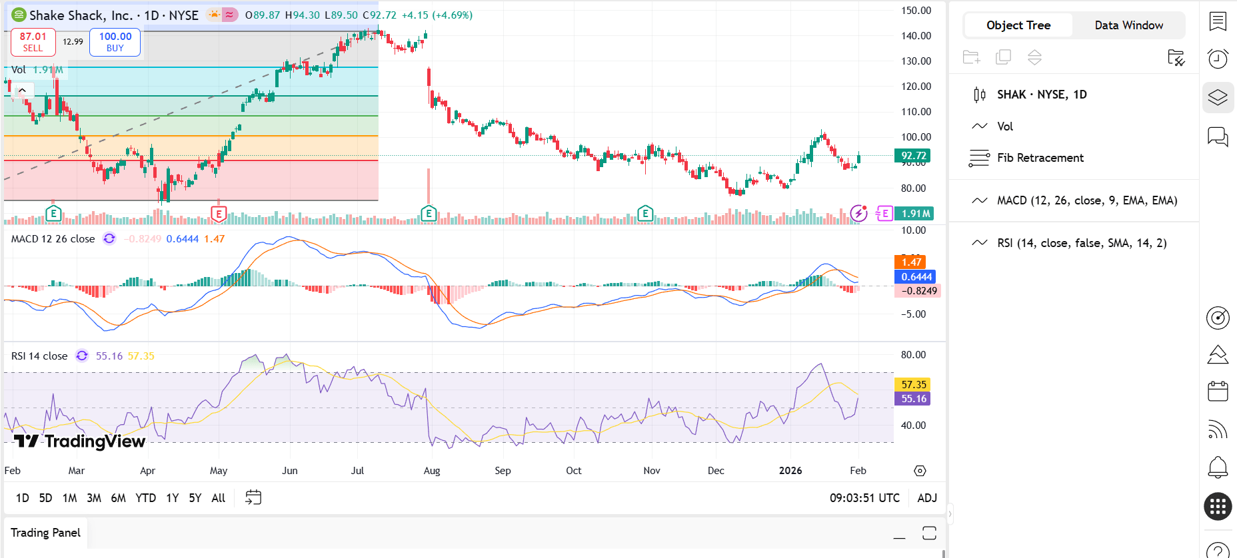The width and height of the screenshot is (1237, 558).
Task: Set range to YTD
Action: point(145,498)
